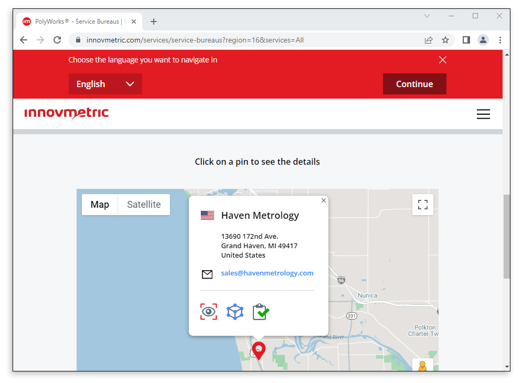Click the Nunica label on the map
The height and width of the screenshot is (383, 522).
(x=368, y=295)
